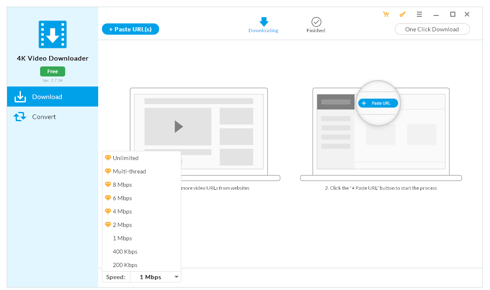Switch to the Downloading tab

click(263, 25)
